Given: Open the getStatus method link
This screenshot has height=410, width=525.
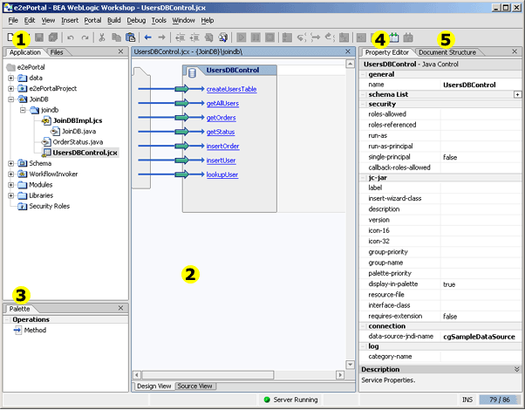Looking at the screenshot, I should 221,132.
